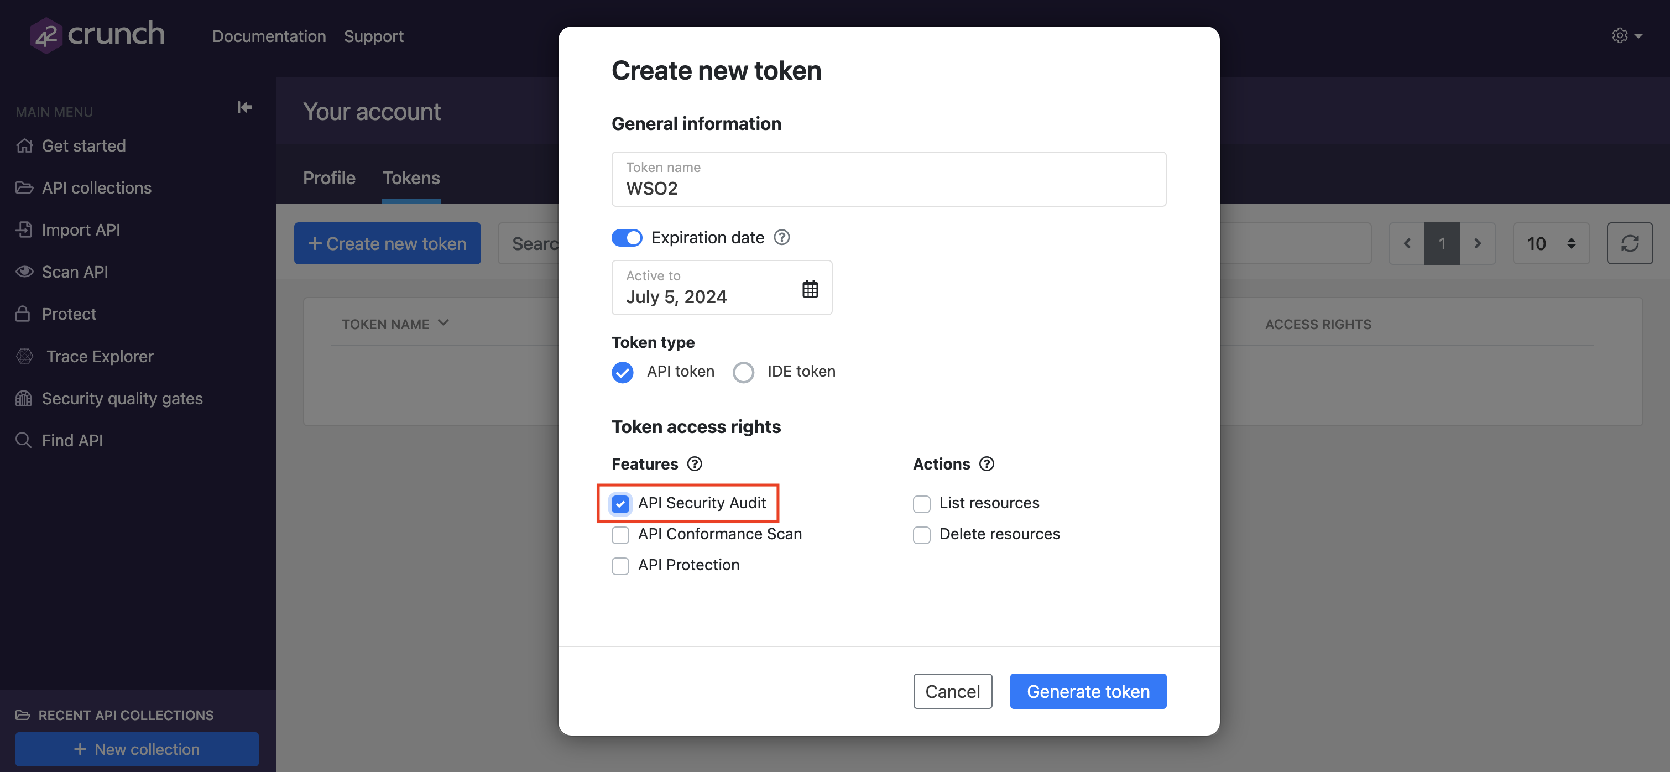Click the Actions help question icon
The image size is (1670, 772).
(x=986, y=464)
